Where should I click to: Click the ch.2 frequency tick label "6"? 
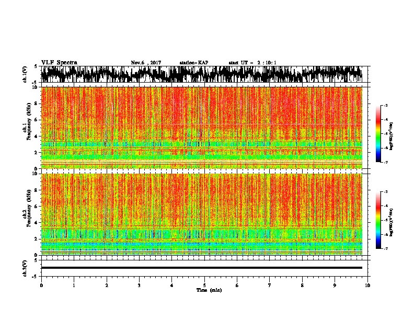click(x=37, y=206)
